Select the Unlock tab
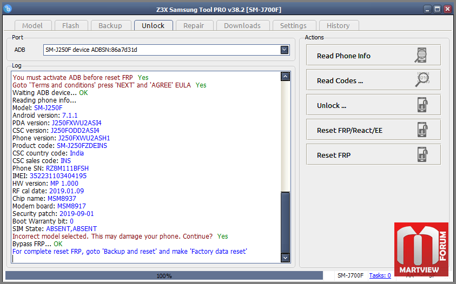 (153, 25)
